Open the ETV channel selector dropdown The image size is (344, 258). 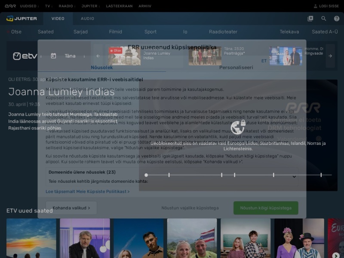pos(27,56)
